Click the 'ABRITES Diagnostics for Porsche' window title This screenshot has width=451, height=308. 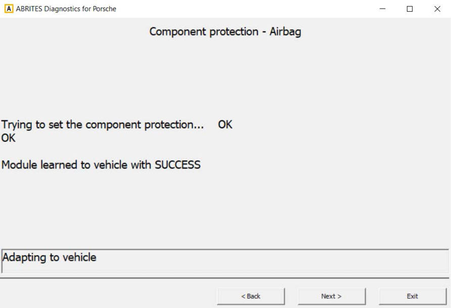pyautogui.click(x=66, y=9)
